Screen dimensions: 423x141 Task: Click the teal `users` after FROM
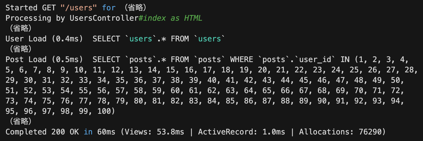pos(210,39)
